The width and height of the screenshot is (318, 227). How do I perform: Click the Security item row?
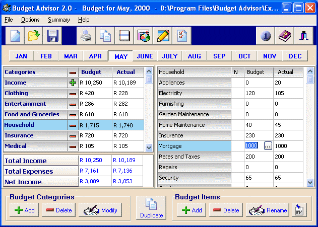(x=195, y=178)
